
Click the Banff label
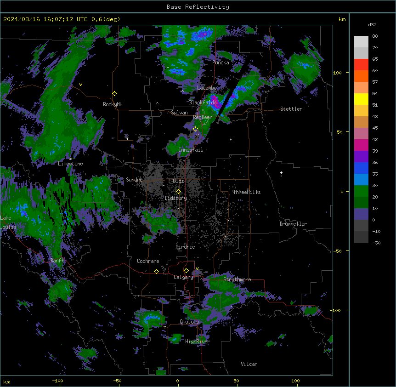(x=57, y=261)
